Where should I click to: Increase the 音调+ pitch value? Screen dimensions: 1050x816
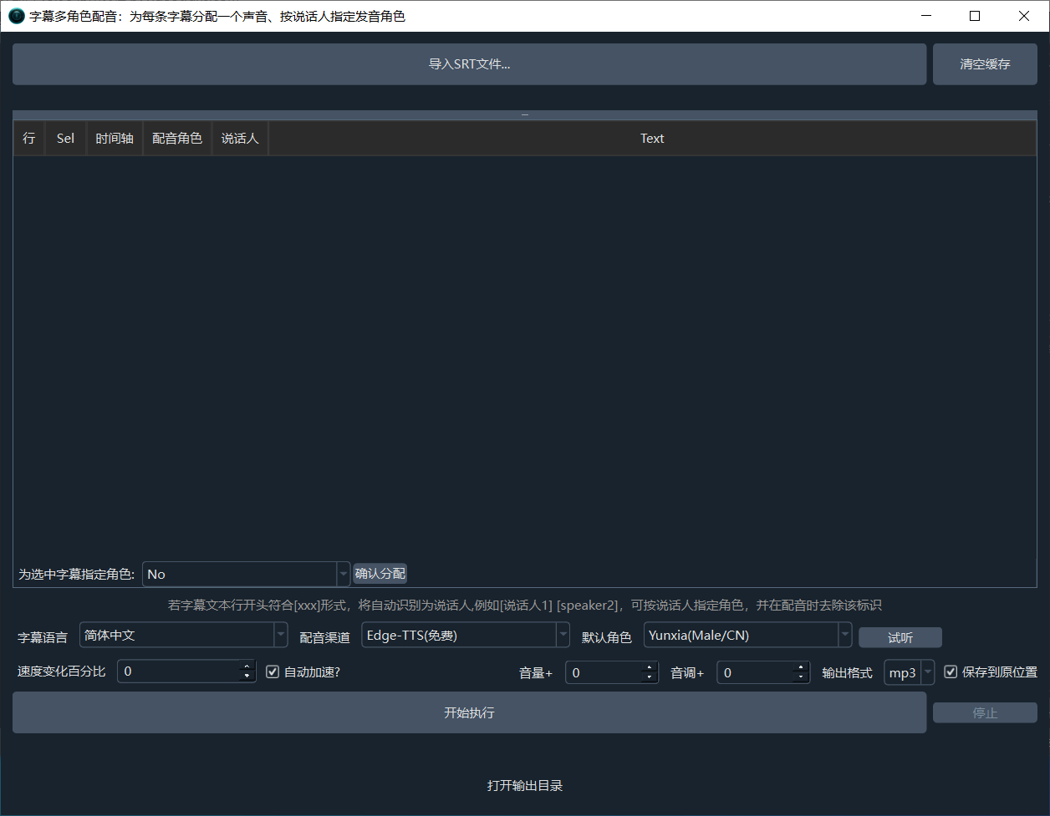coord(801,666)
